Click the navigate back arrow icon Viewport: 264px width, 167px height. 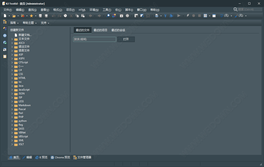pyautogui.click(x=91, y=16)
